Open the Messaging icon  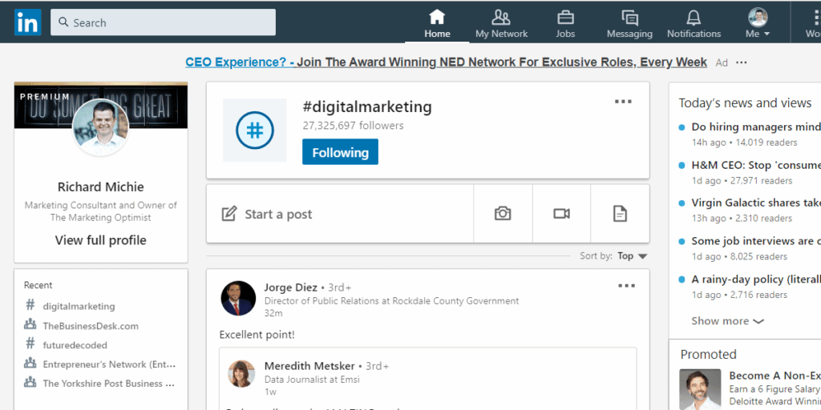[x=629, y=18]
